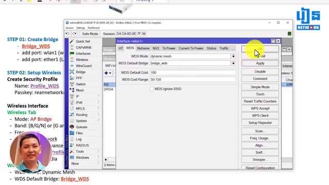Expand System submenu arrow
The height and width of the screenshot is (185, 329).
pyautogui.click(x=98, y=121)
